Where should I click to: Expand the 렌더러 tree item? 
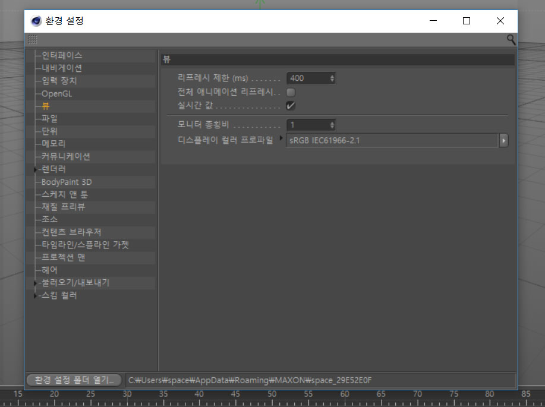(x=35, y=169)
